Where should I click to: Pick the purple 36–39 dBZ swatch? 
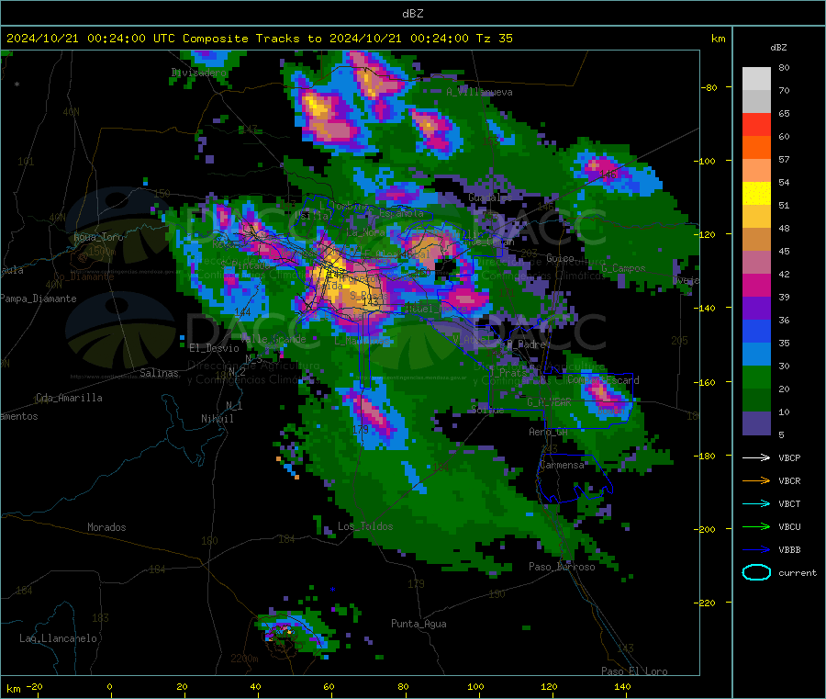click(x=756, y=309)
